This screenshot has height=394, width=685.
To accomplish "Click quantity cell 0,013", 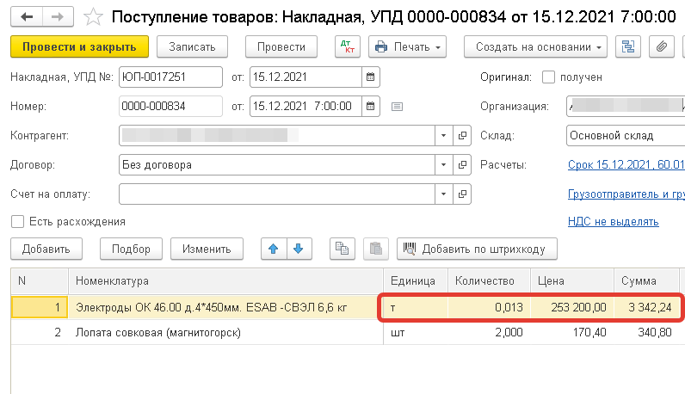I will (x=489, y=307).
